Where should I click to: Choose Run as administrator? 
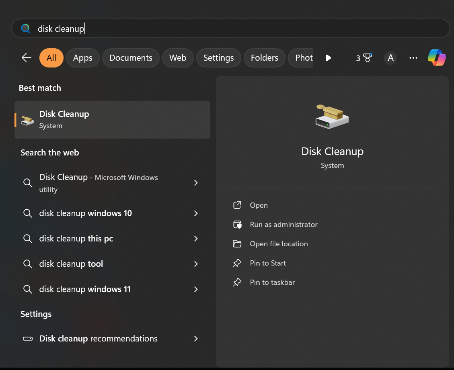(283, 225)
